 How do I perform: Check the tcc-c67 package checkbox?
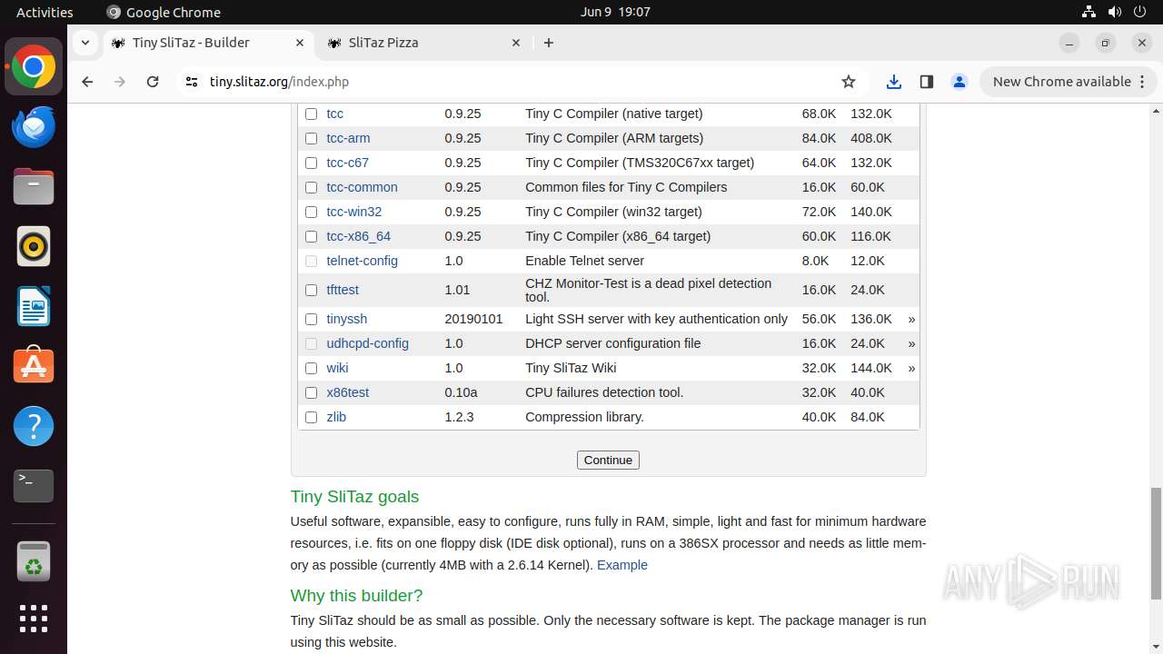pyautogui.click(x=311, y=163)
